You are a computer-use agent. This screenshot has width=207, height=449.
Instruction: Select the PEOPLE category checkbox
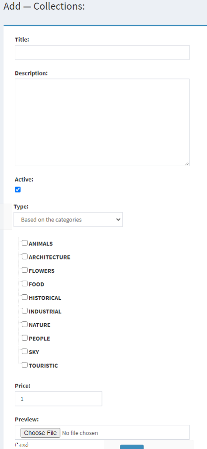click(x=25, y=338)
